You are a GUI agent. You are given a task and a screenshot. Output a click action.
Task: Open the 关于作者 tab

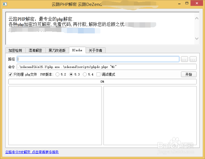tap(96, 50)
